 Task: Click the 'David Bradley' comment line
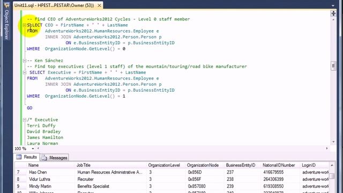44,131
